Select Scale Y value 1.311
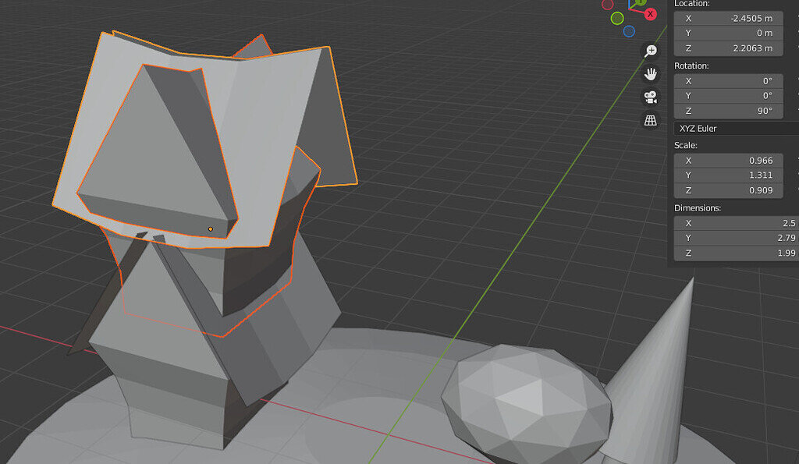 729,175
